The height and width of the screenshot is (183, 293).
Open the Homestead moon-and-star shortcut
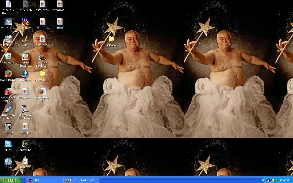pyautogui.click(x=25, y=144)
